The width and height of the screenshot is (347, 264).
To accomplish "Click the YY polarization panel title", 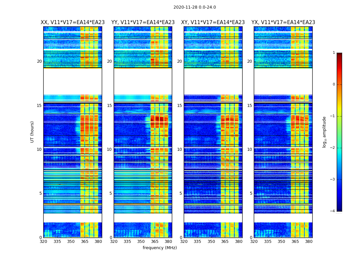I will (x=143, y=22).
